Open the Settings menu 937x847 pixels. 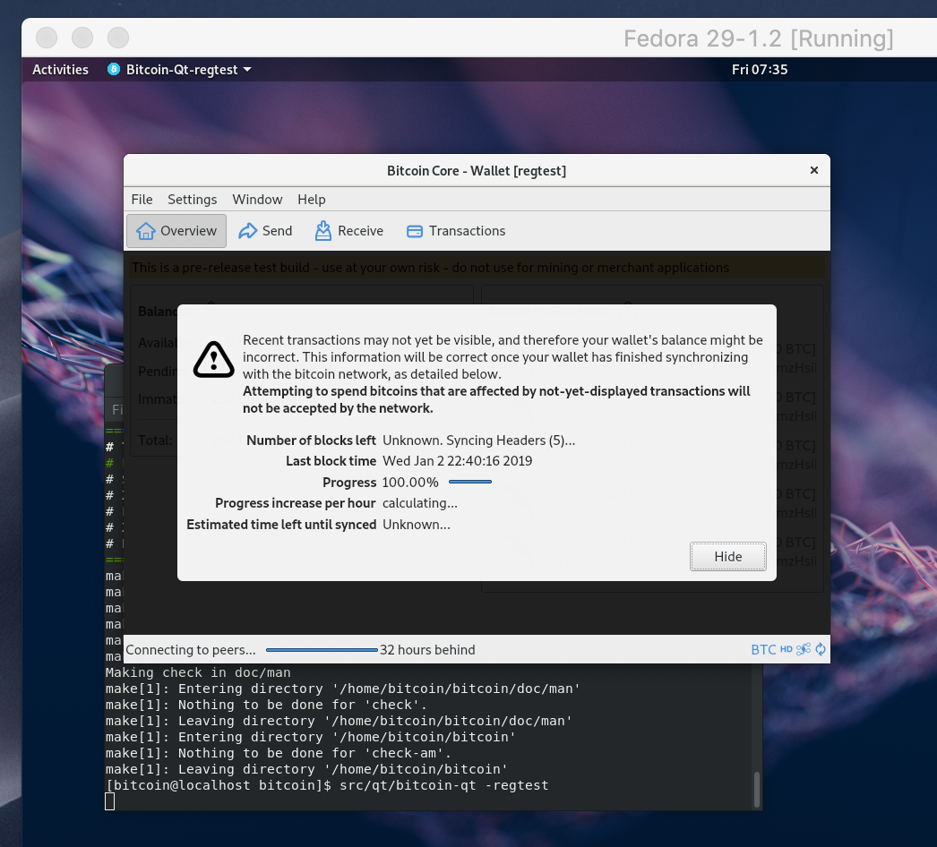pyautogui.click(x=193, y=200)
